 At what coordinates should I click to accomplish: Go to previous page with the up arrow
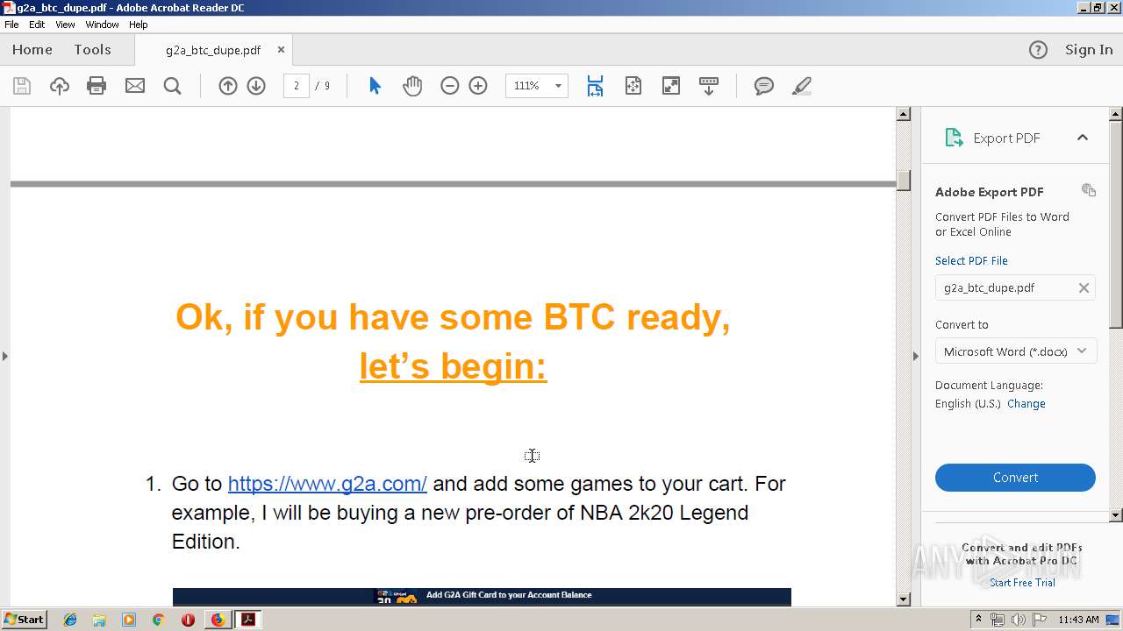pos(228,86)
